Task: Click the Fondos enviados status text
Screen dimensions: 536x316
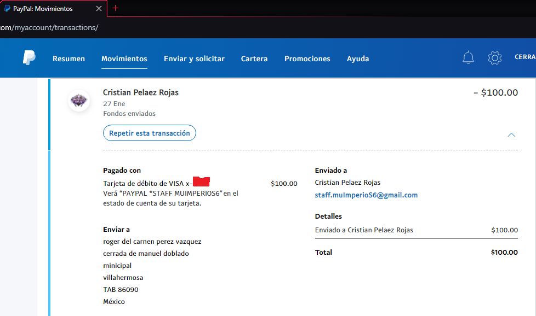Action: pyautogui.click(x=129, y=114)
